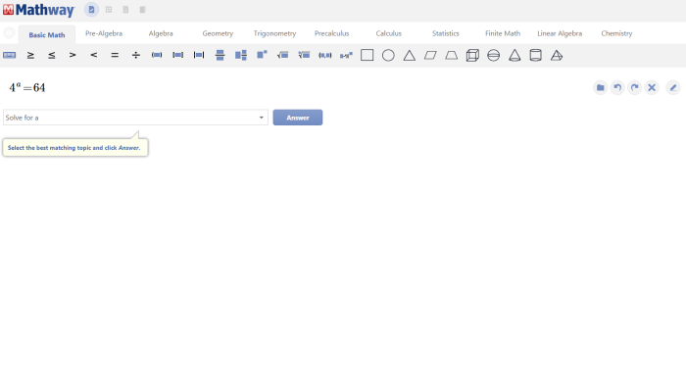
Task: Switch to the Basic Math tab
Action: pos(47,35)
